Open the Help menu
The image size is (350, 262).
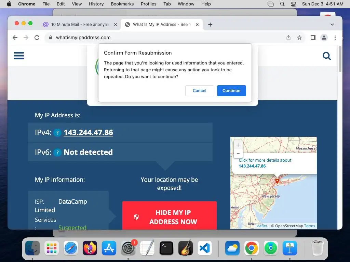click(x=206, y=4)
